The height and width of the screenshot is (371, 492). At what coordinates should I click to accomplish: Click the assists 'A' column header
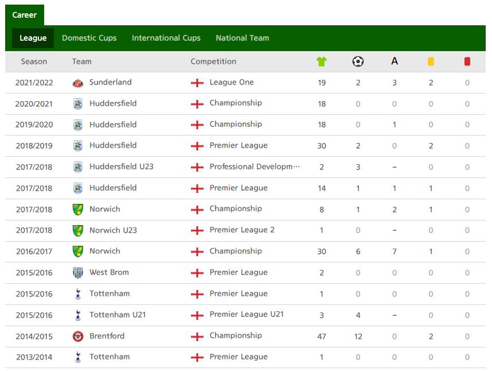click(x=395, y=61)
